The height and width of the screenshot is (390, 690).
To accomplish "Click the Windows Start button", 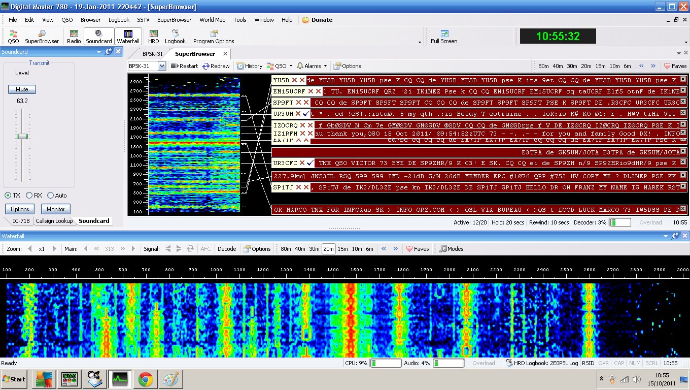I will pos(14,379).
